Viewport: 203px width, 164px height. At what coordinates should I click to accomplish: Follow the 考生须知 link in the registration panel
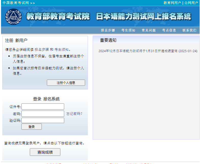coord(61,50)
